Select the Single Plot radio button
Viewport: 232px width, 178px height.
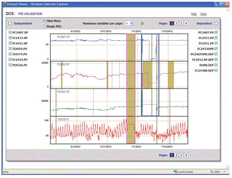(x=44, y=26)
